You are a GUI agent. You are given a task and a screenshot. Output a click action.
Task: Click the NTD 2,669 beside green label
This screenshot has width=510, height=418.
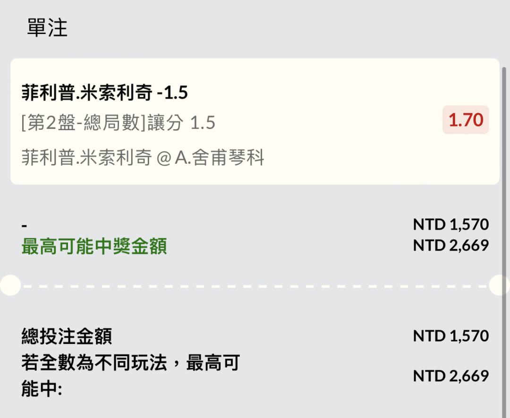[451, 245]
